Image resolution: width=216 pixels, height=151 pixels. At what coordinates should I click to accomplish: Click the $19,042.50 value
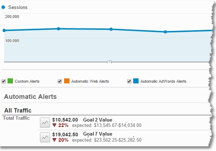click(65, 134)
